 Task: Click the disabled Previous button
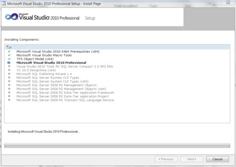pos(166,159)
